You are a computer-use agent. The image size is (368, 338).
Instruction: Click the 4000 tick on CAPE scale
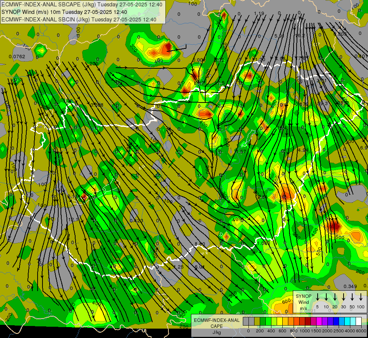click(350, 331)
